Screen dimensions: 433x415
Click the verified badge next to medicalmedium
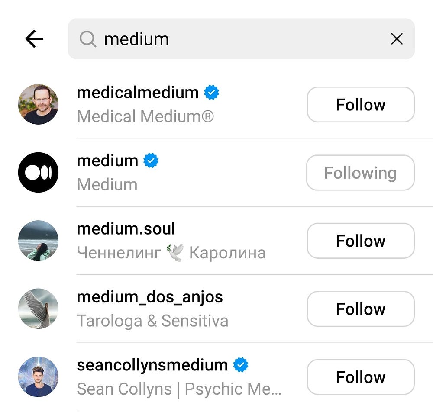pyautogui.click(x=212, y=93)
